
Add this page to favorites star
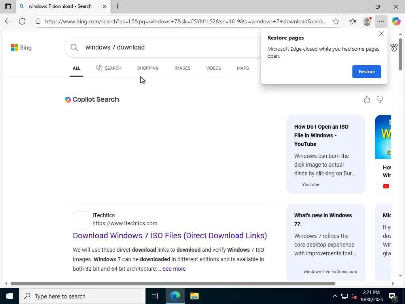[x=336, y=21]
